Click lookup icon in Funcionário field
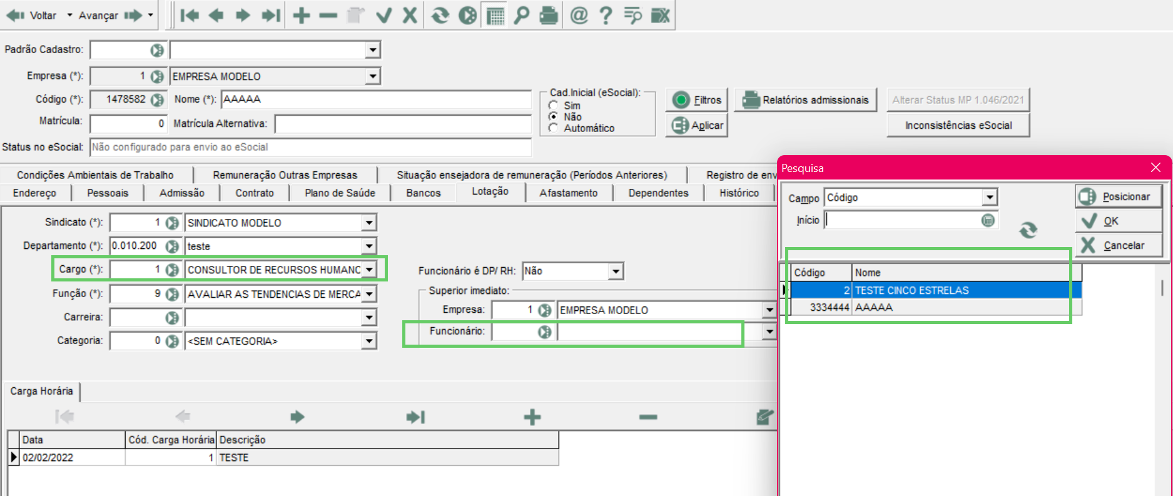This screenshot has height=496, width=1173. tap(545, 332)
